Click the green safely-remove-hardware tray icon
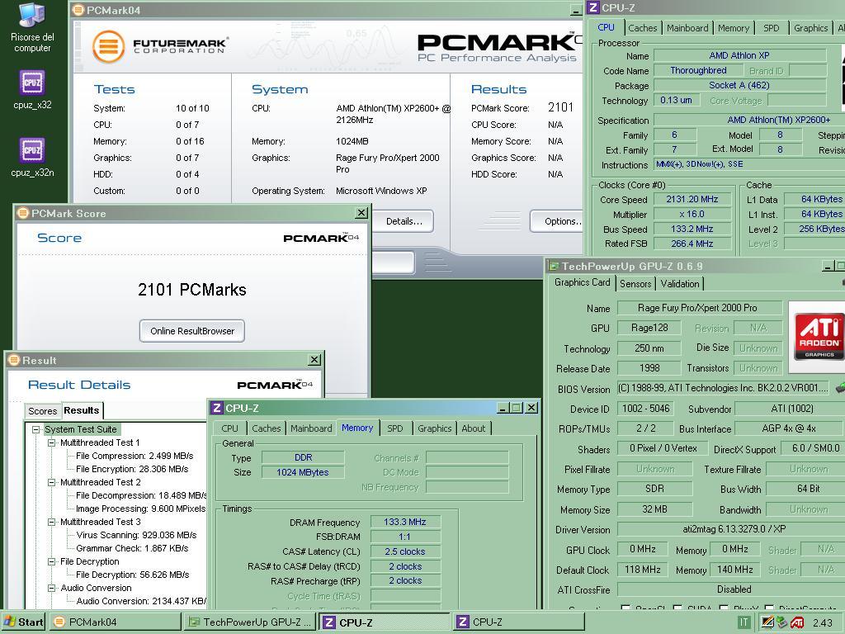Screen dimensions: 845x634 [x=782, y=622]
